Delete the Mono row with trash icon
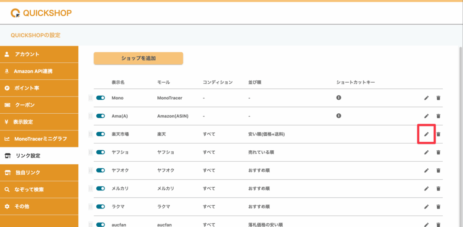 point(439,98)
